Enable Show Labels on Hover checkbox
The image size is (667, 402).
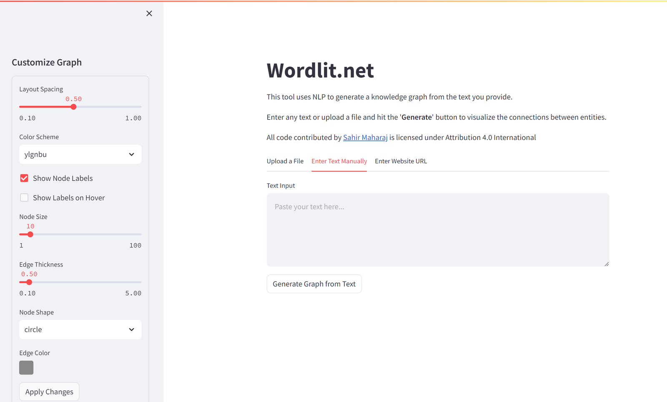click(24, 197)
